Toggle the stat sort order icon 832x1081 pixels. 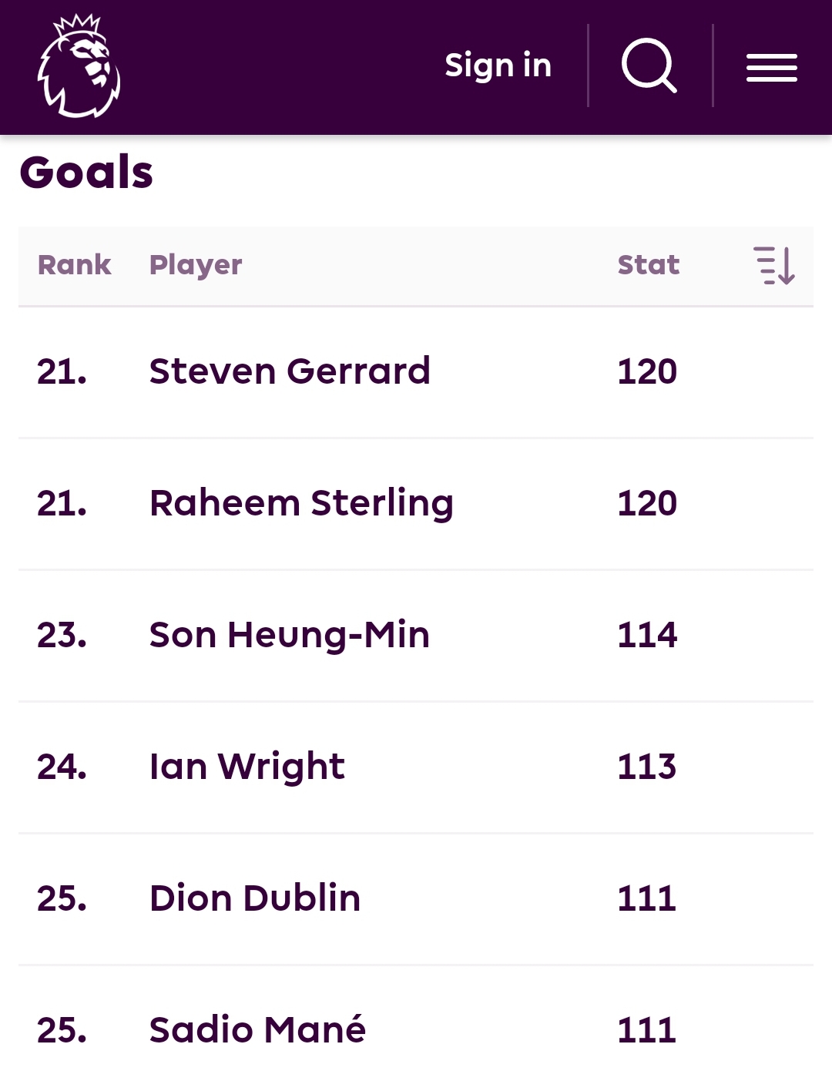773,266
